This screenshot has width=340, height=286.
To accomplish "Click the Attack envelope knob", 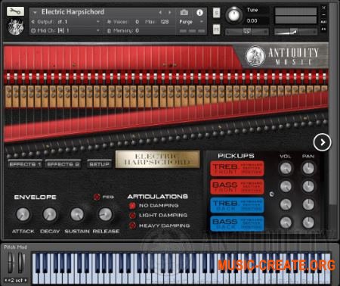I will [23, 214].
